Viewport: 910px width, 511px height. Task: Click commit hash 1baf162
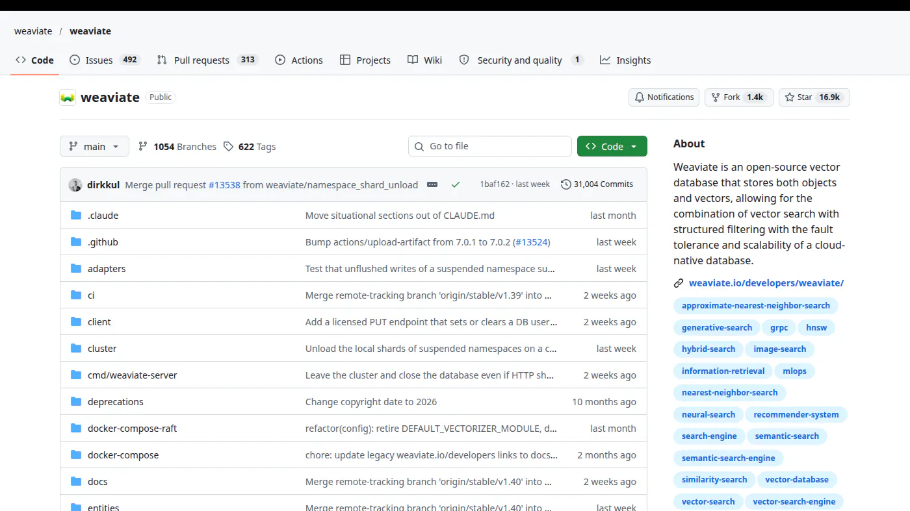coord(495,184)
